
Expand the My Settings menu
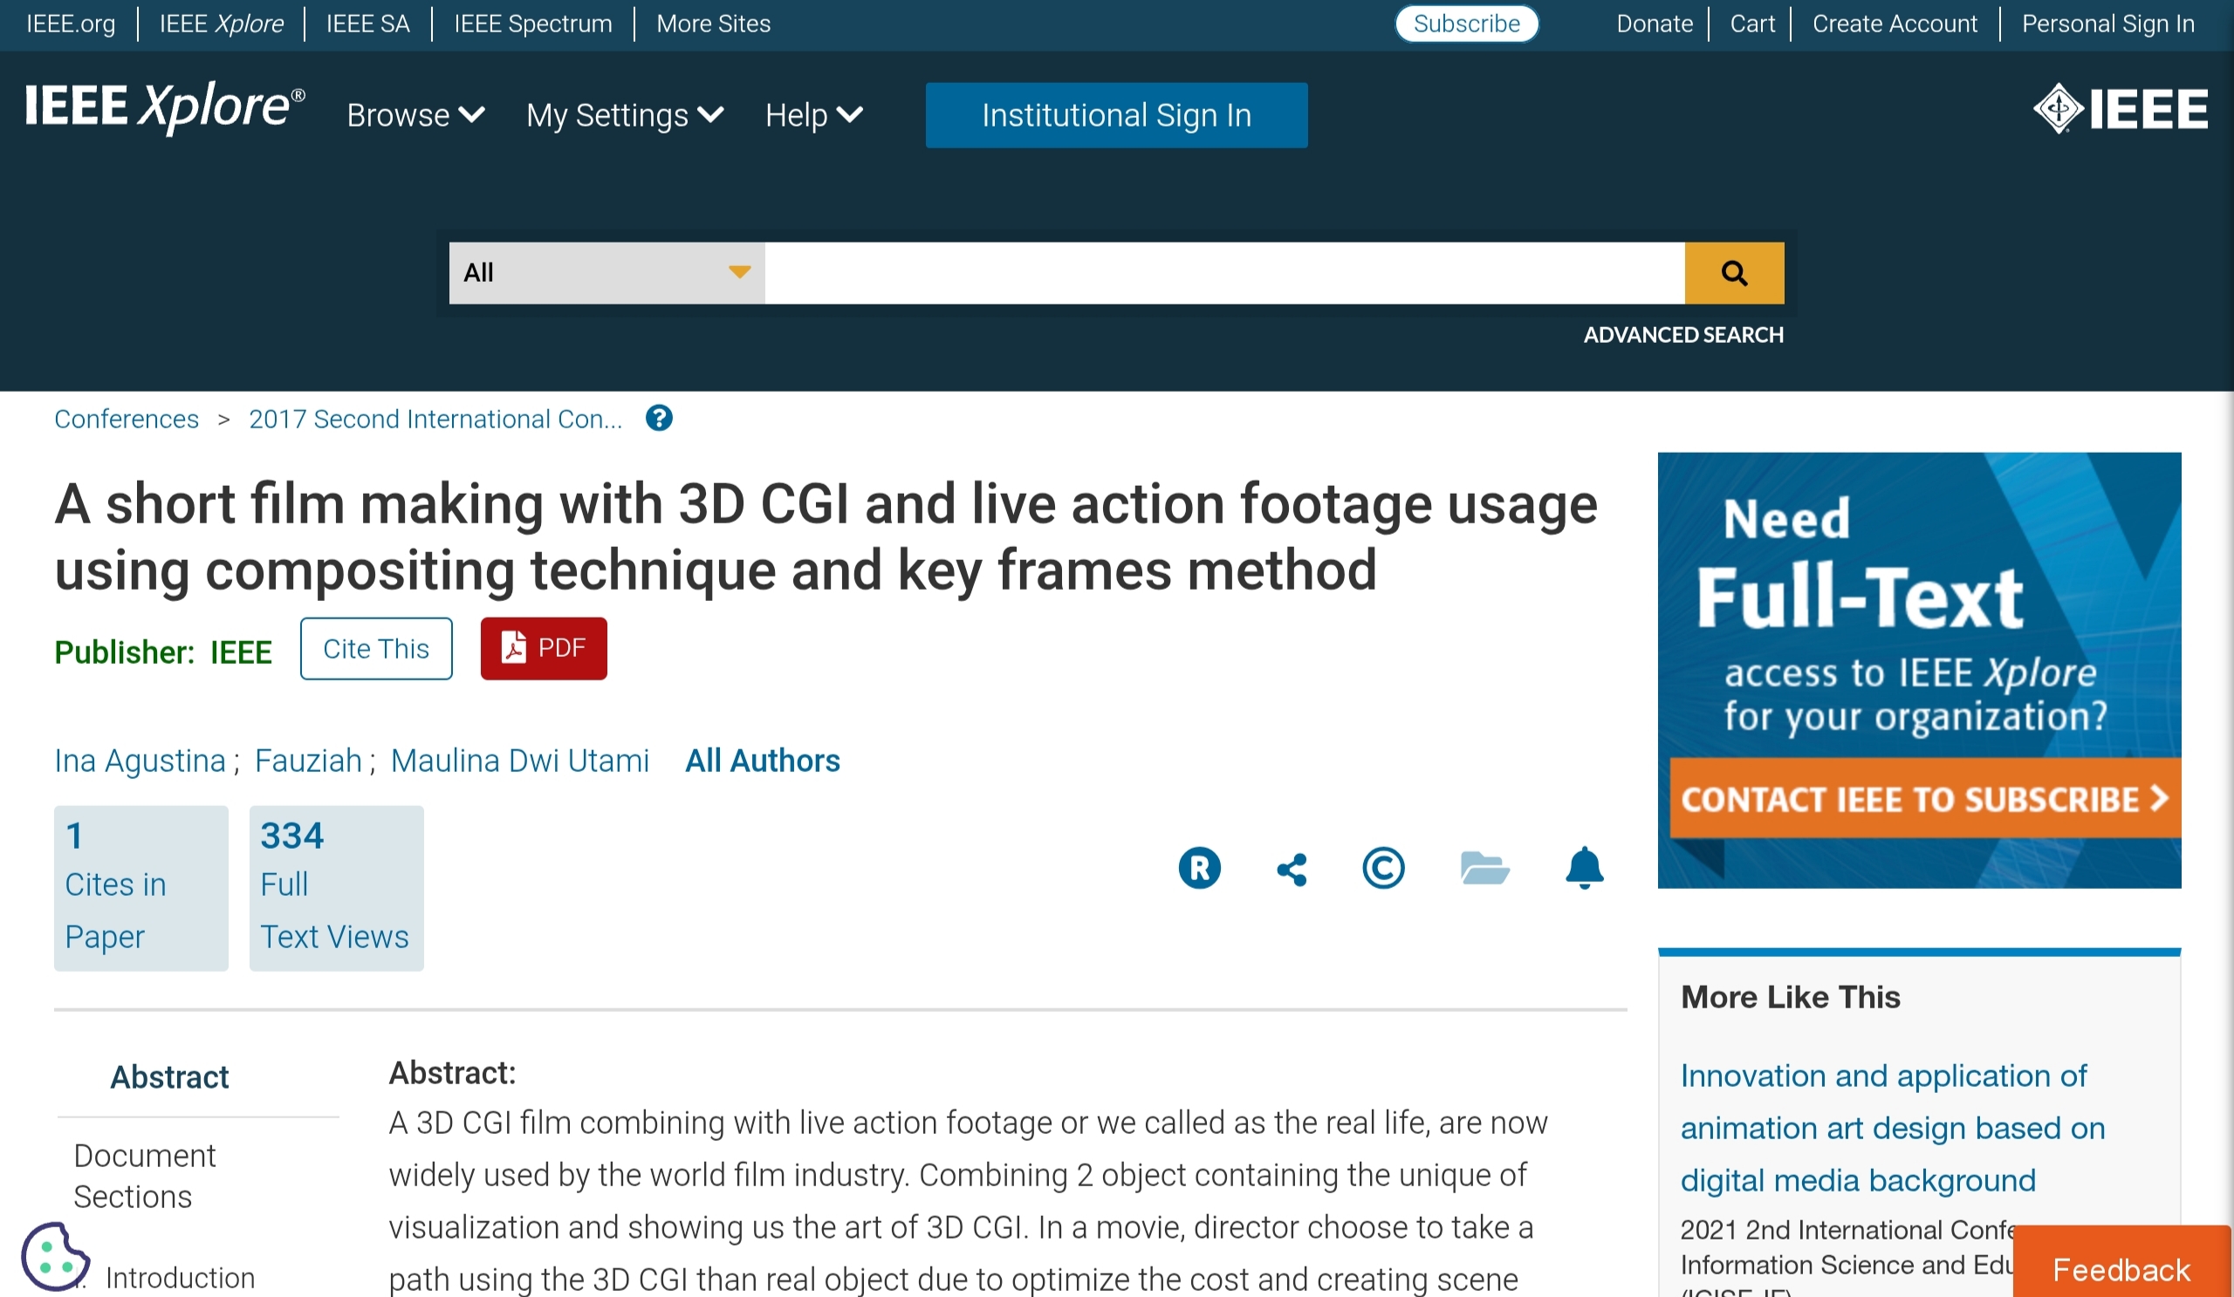(x=625, y=115)
